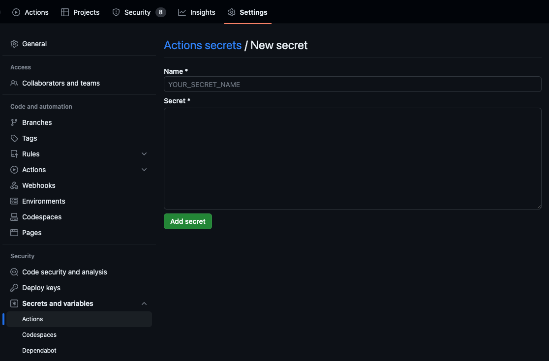Viewport: 549px width, 361px height.
Task: Click the Codespaces icon in sidebar
Action: tap(14, 217)
